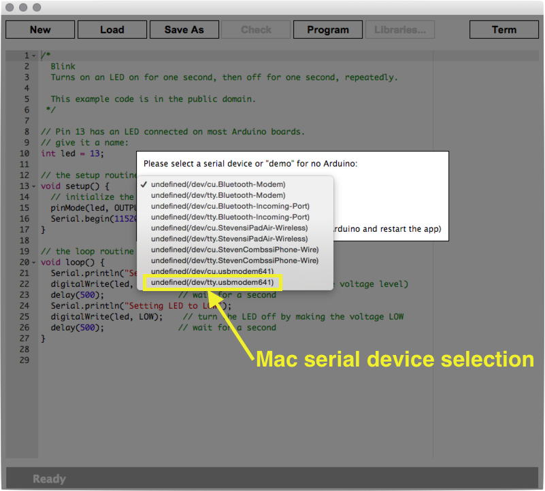This screenshot has height=491, width=545.
Task: Click the last 'delay(500);' on line 26
Action: [x=77, y=327]
